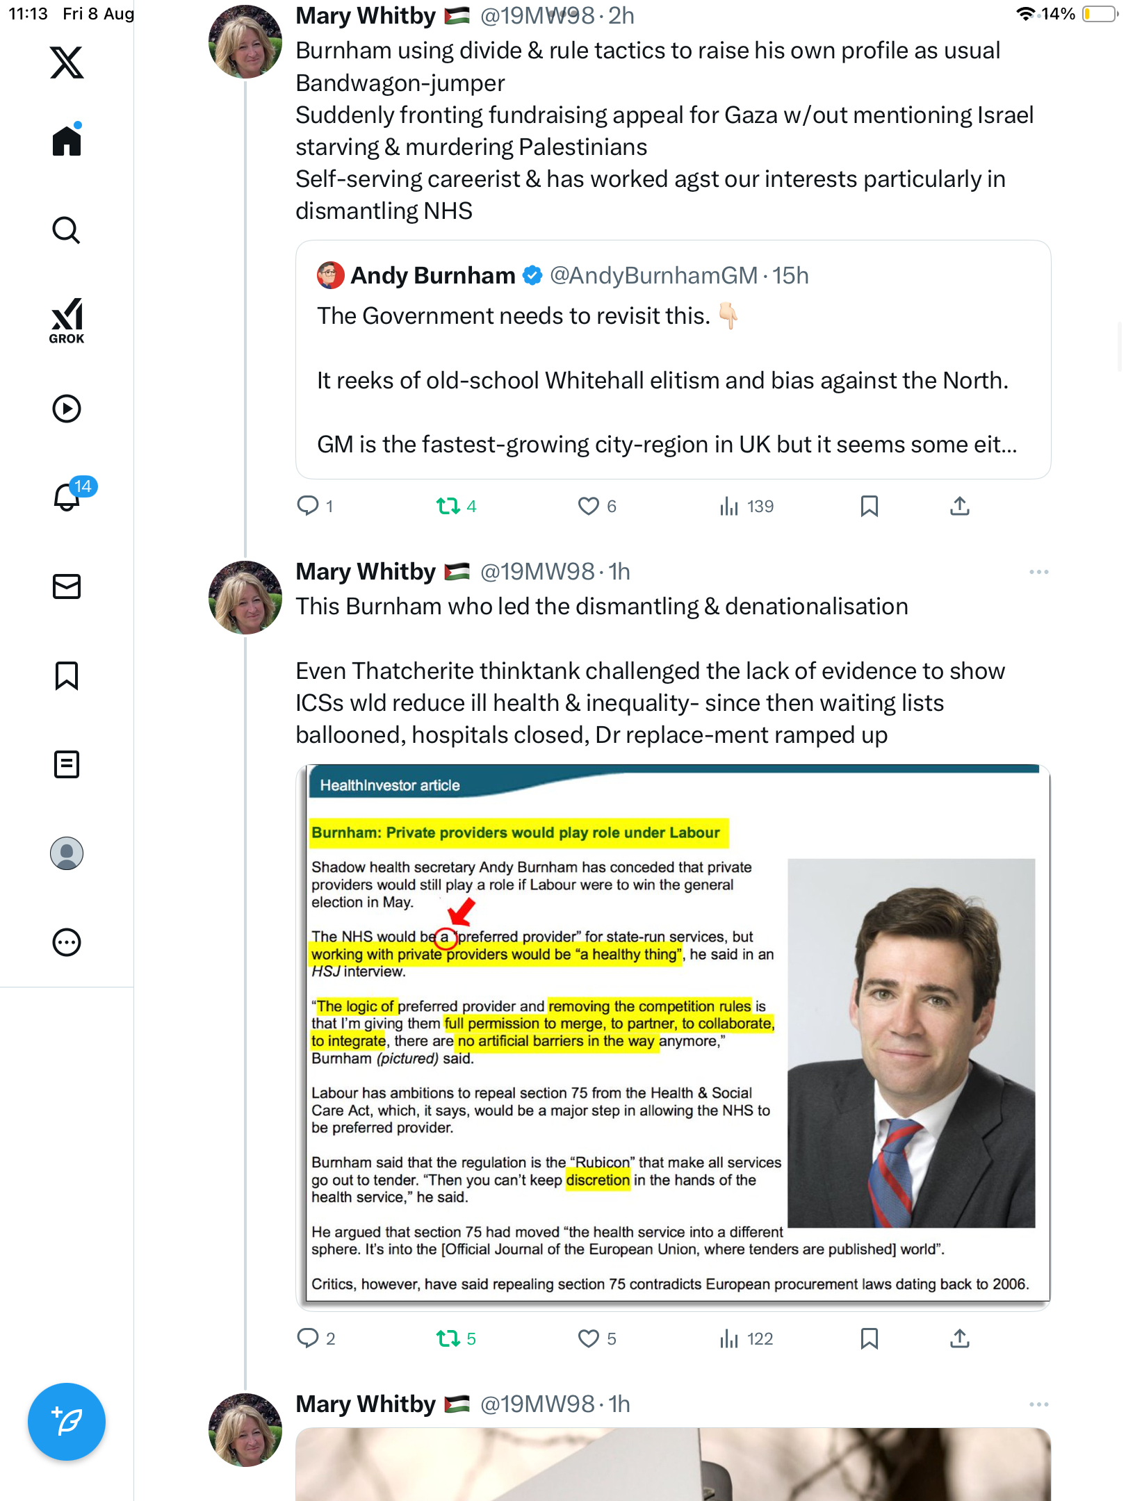The image size is (1126, 1501).
Task: Bookmark the HealthInvestor article tweet
Action: 869,1338
